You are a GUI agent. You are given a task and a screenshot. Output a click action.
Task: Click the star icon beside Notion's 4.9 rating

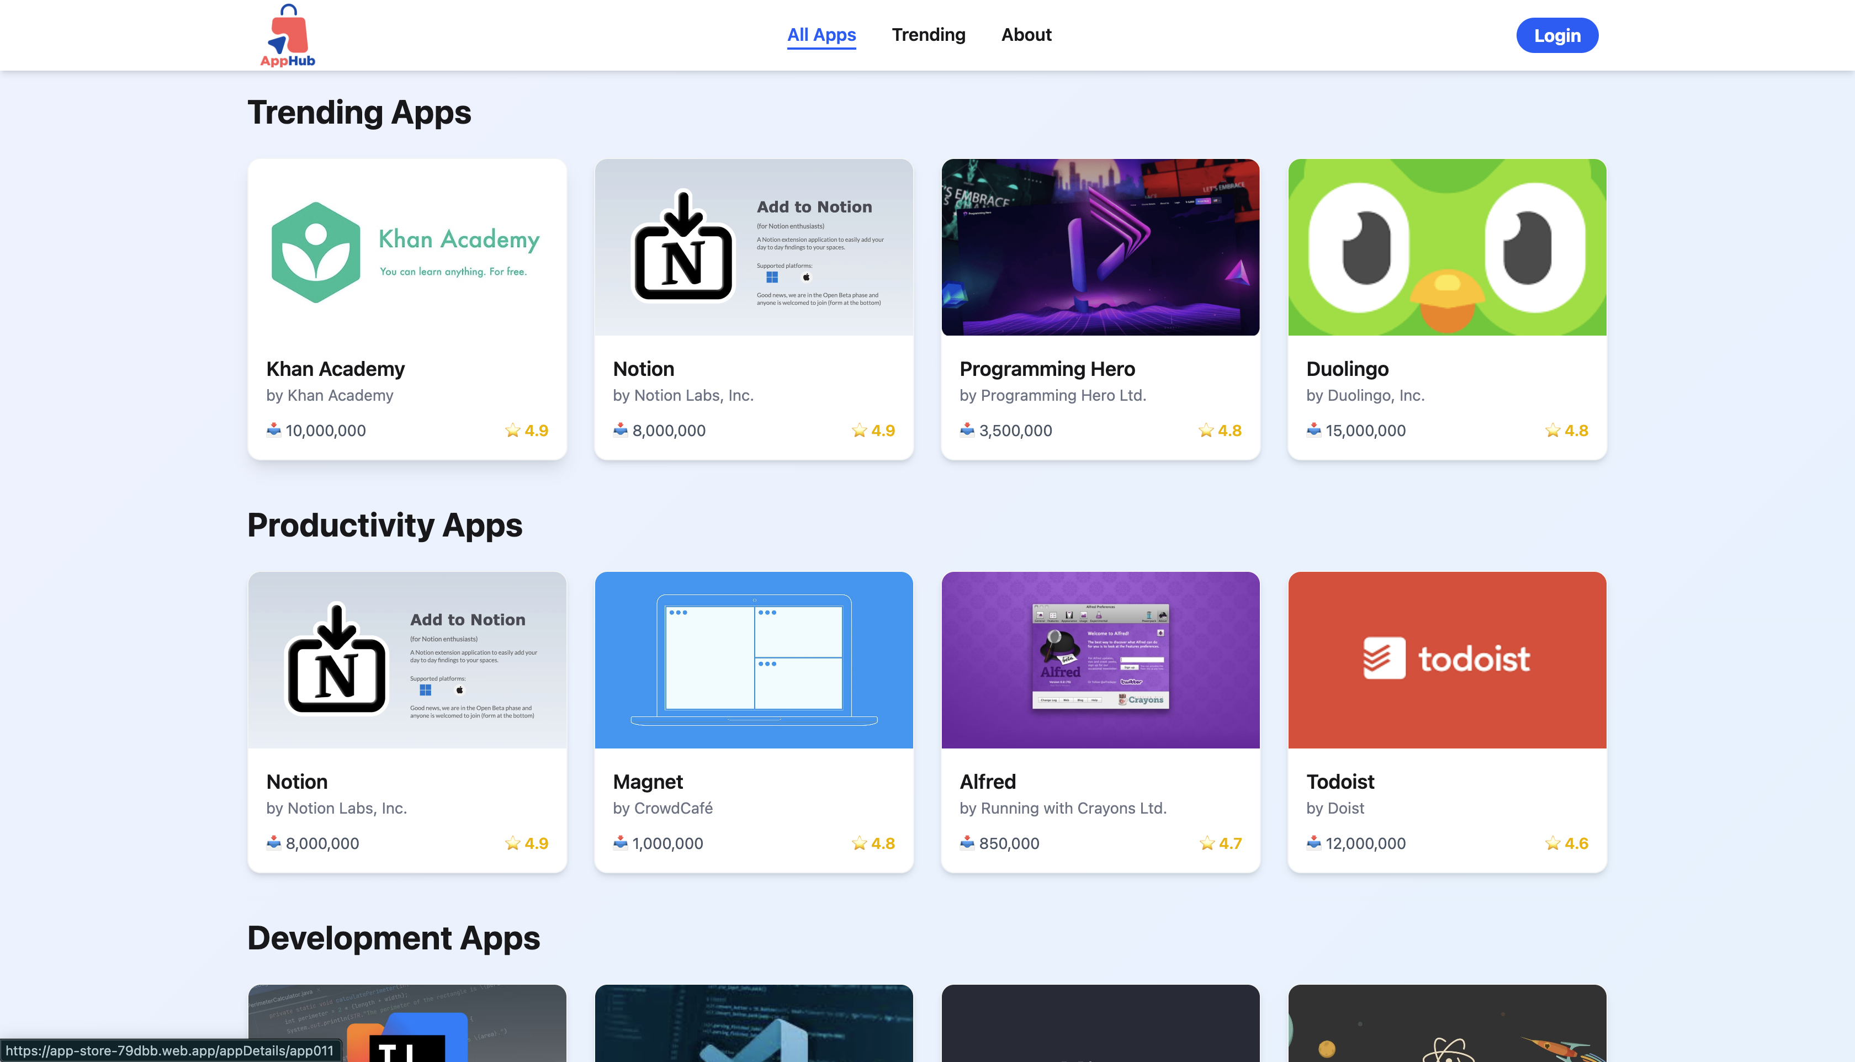(859, 431)
